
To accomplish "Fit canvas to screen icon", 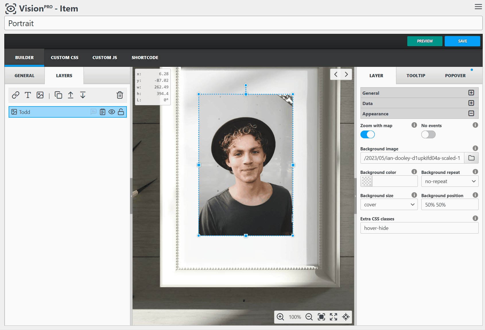I will click(x=321, y=317).
